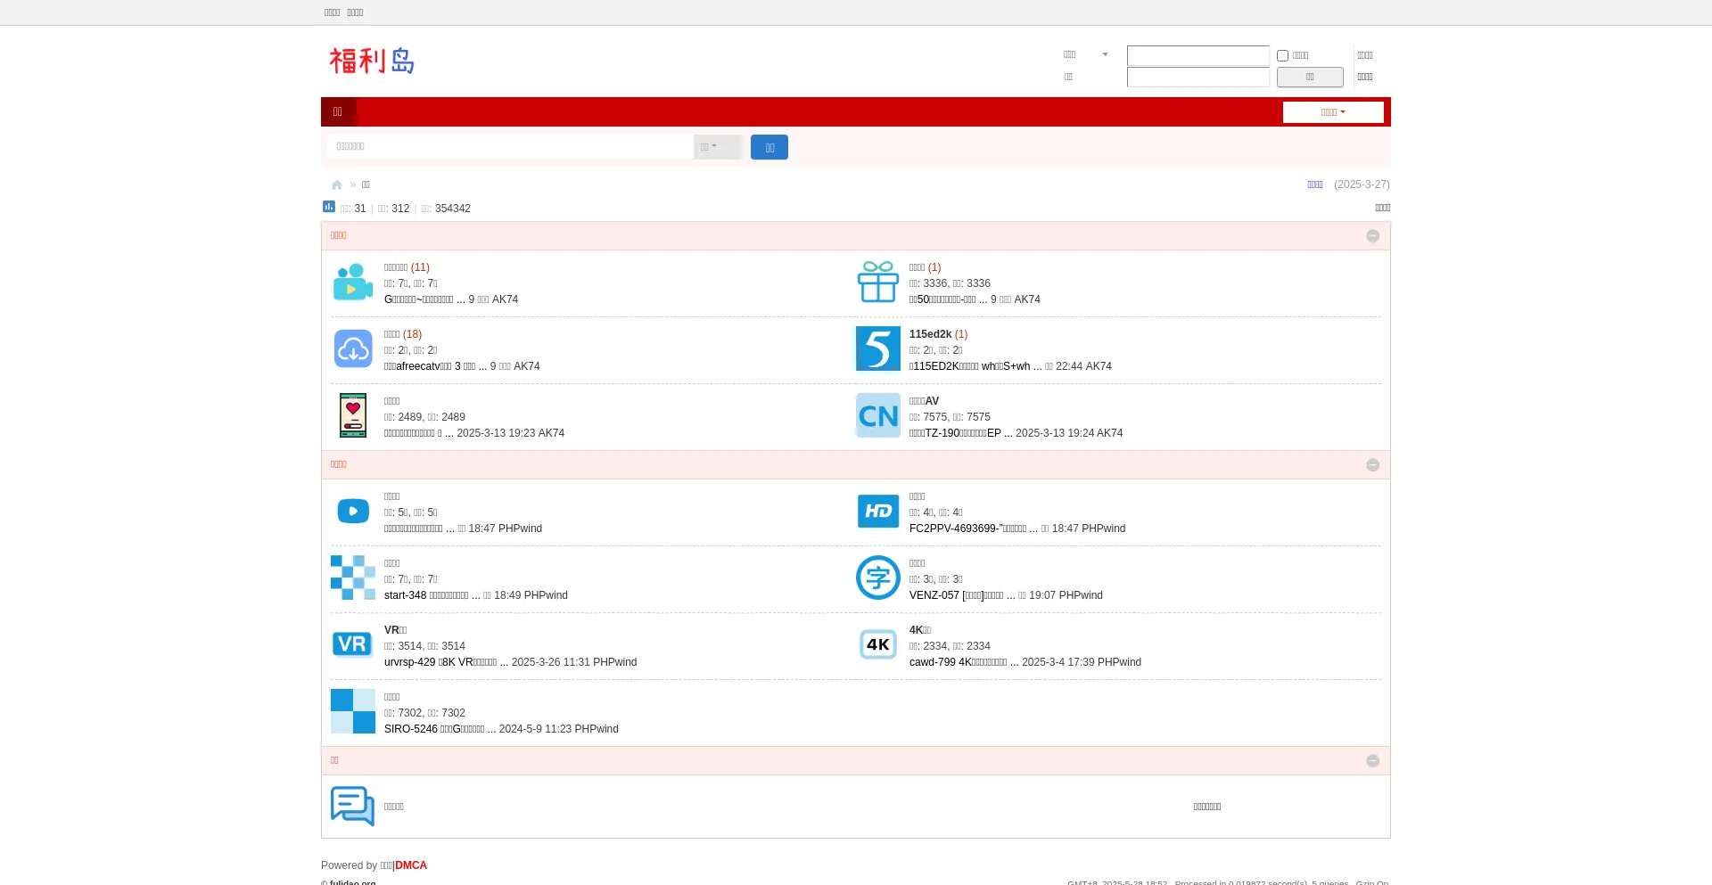Click the username input field at top
1712x885 pixels.
point(1198,56)
